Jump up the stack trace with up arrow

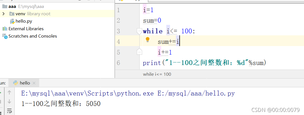(x=9, y=93)
